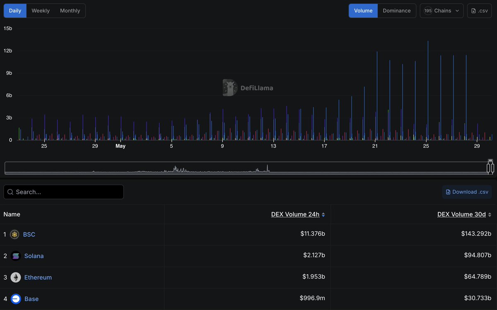Sort by DEX Volume 24h column
The image size is (497, 310).
(x=295, y=214)
